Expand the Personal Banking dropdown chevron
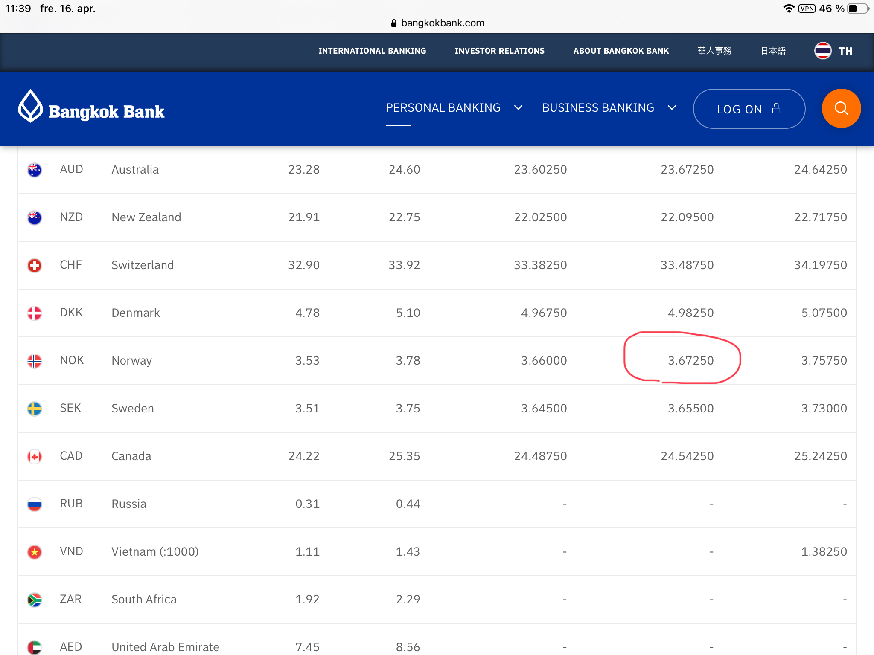The image size is (874, 655). point(518,108)
